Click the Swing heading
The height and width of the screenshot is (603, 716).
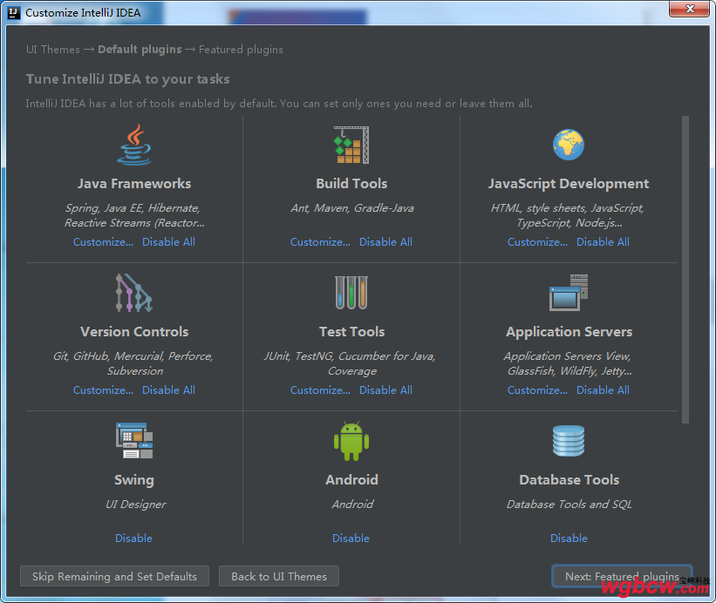134,480
